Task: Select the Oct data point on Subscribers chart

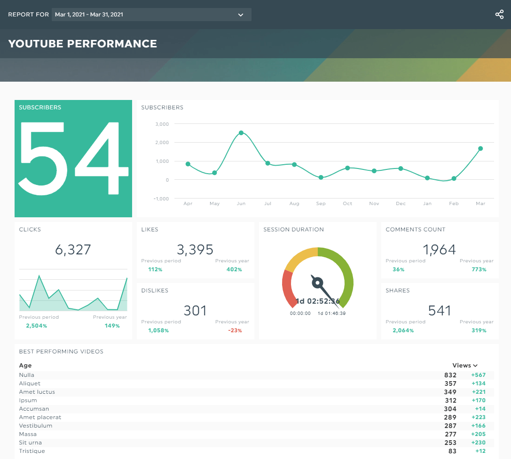Action: [x=347, y=168]
